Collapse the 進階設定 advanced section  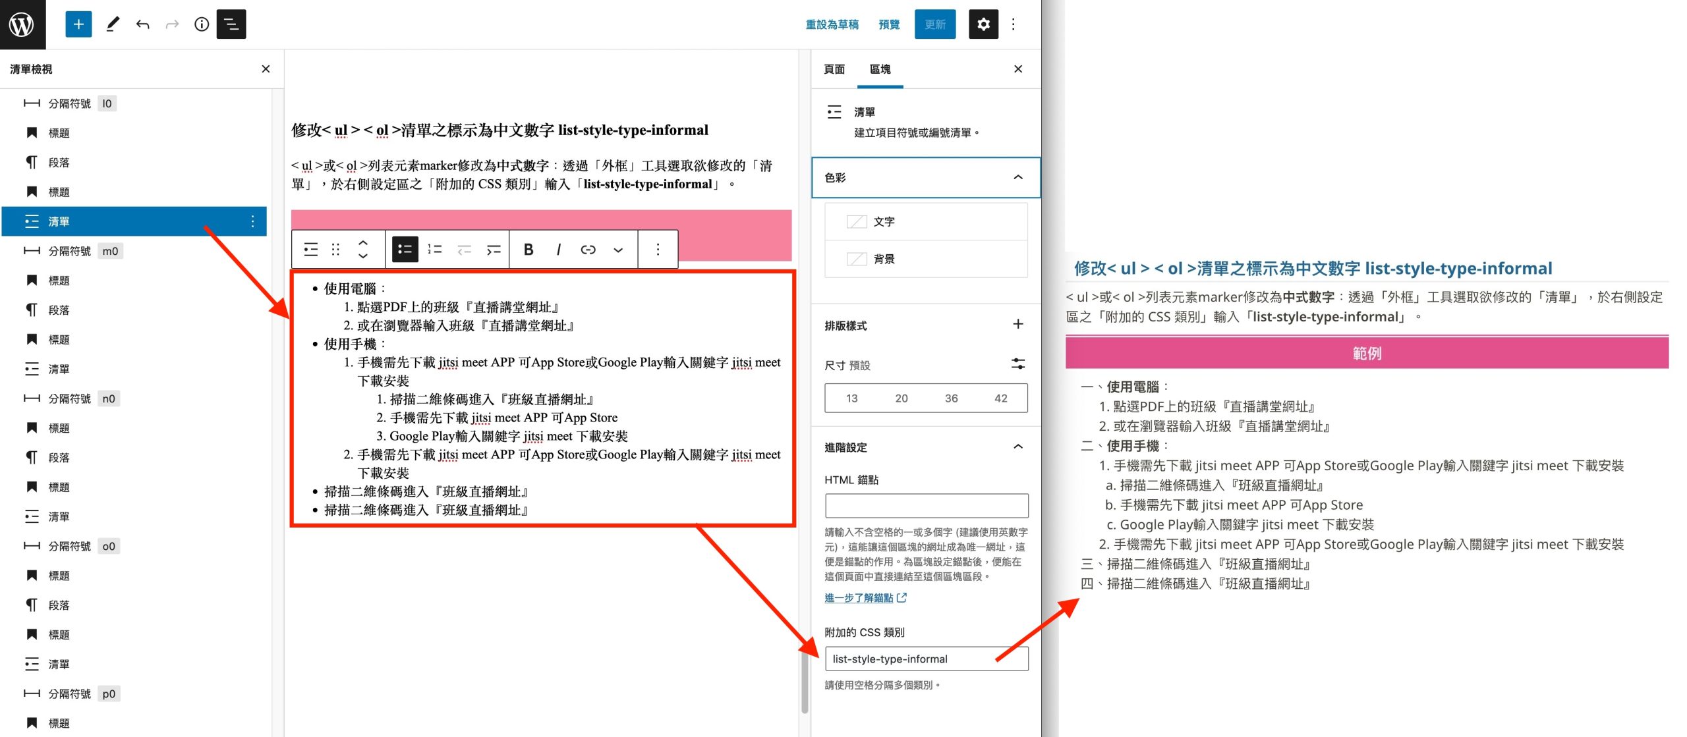tap(1017, 447)
